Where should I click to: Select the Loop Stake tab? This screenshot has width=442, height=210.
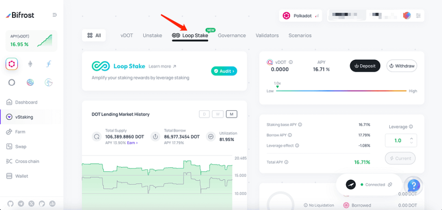click(190, 35)
